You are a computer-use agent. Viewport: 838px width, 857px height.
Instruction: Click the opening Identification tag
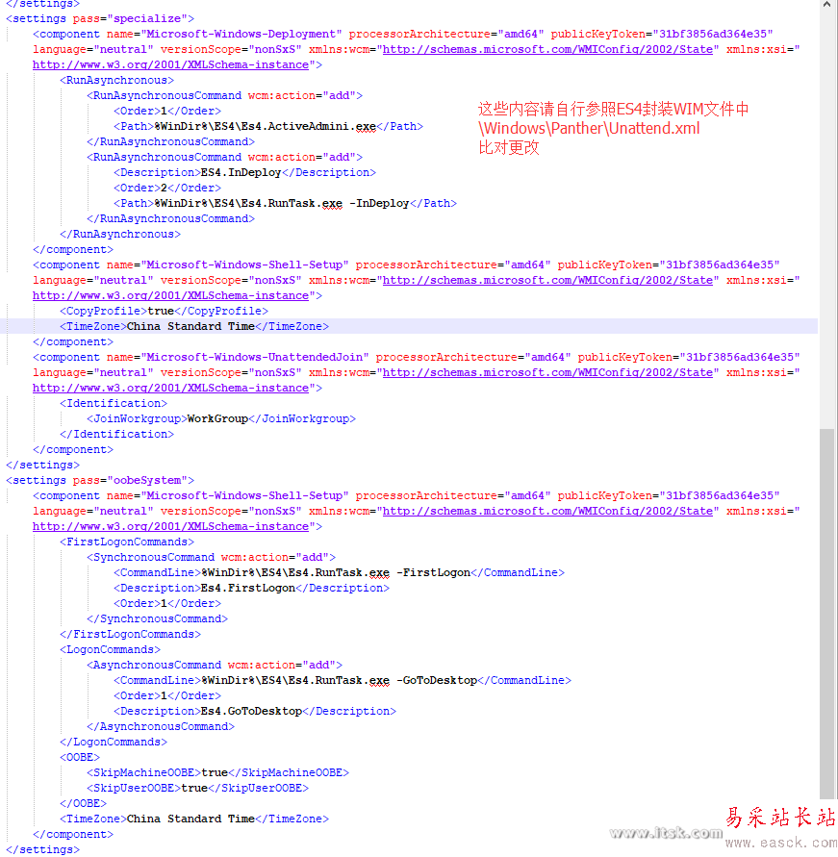tap(114, 403)
